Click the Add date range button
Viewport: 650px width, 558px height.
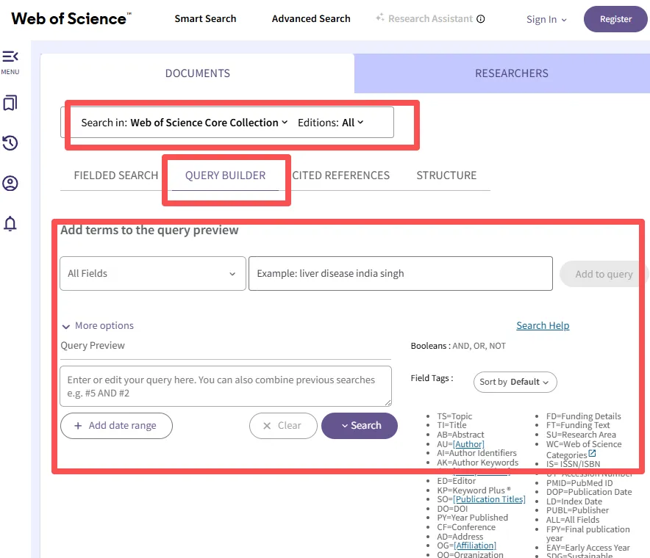click(x=116, y=426)
